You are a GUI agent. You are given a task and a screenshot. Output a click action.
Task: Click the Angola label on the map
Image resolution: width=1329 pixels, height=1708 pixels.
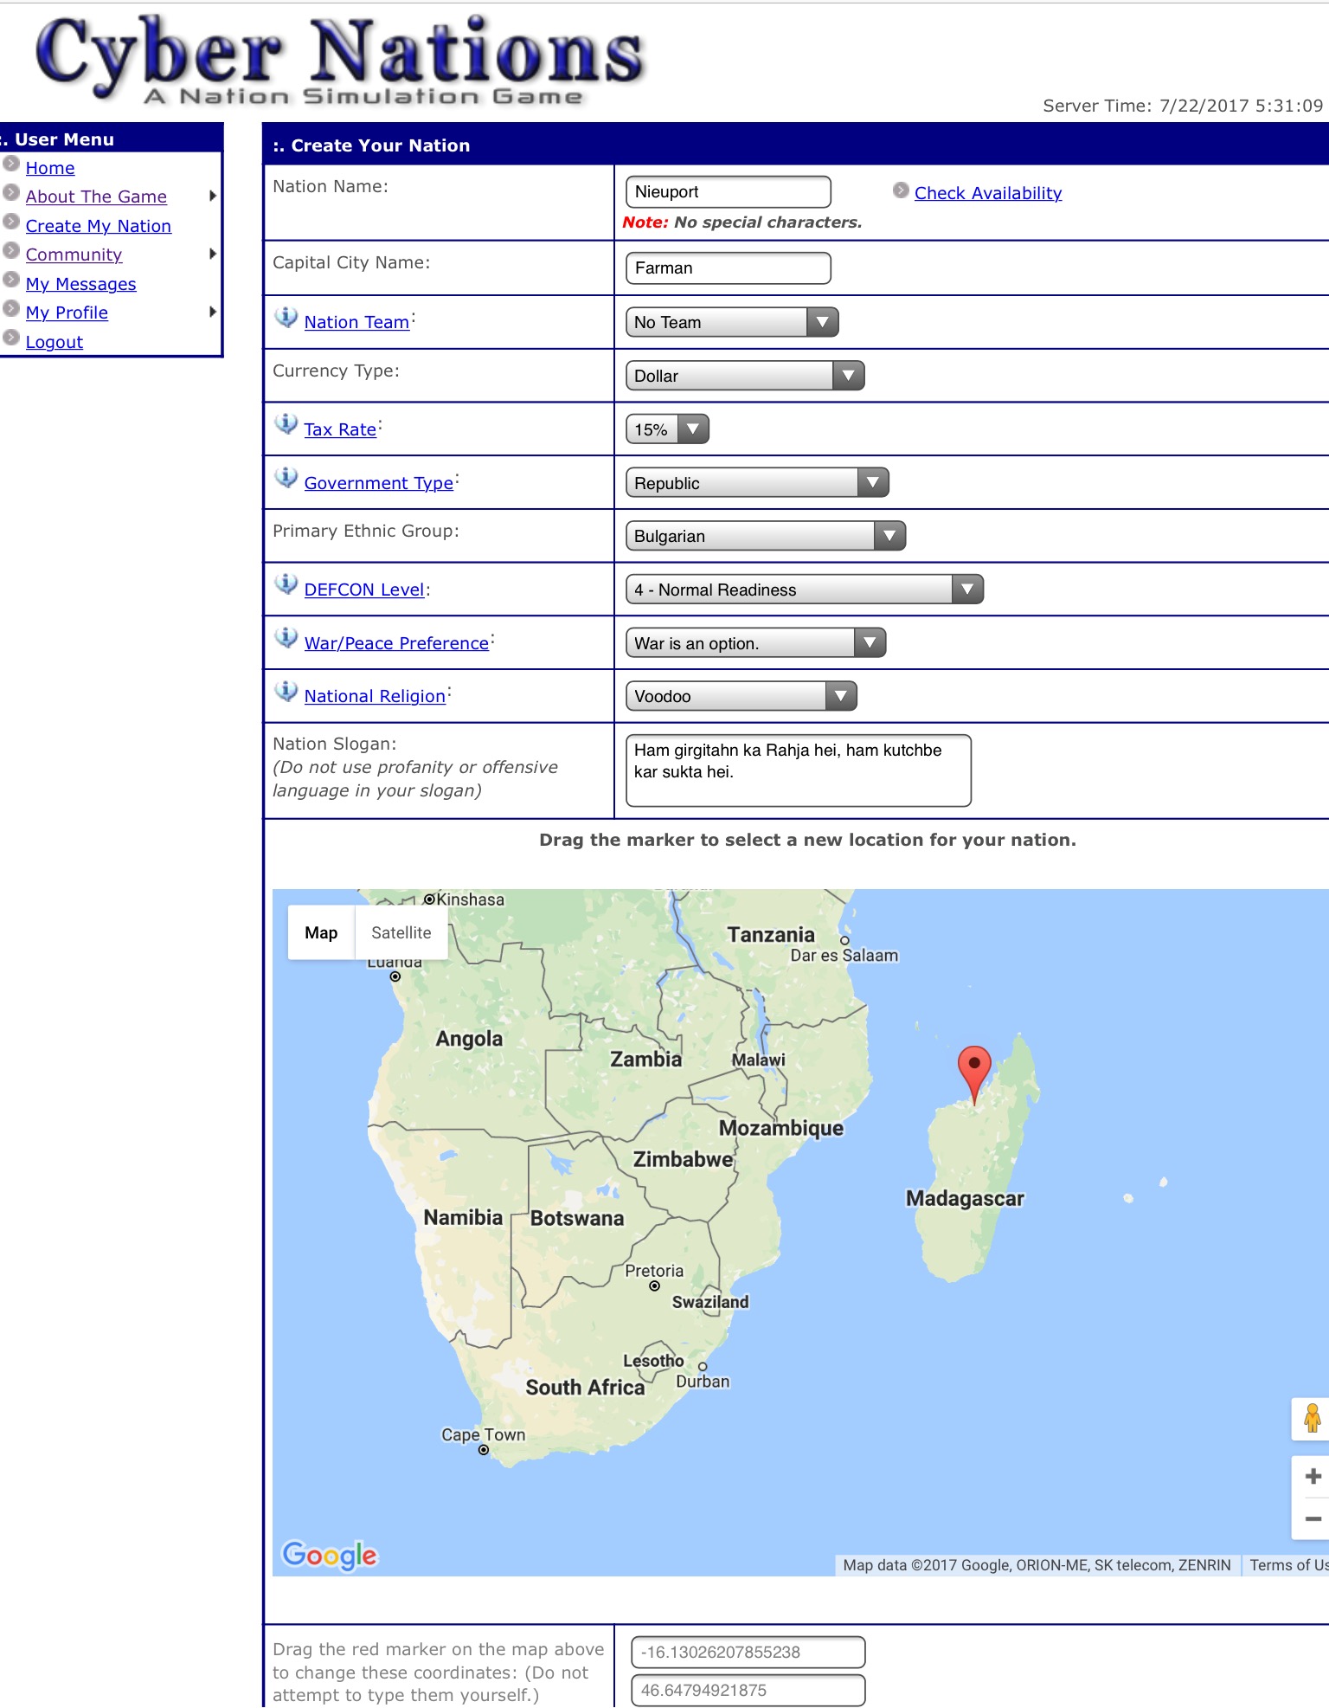click(x=469, y=1039)
